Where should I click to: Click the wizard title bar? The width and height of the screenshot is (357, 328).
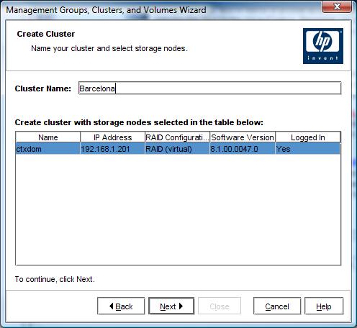161,9
